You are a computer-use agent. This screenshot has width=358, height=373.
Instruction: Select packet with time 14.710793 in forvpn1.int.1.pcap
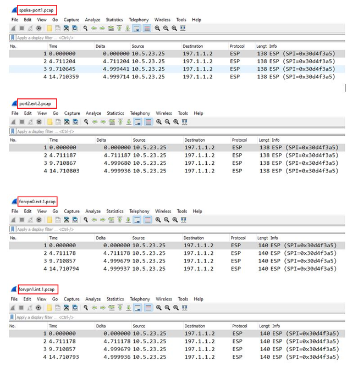[177, 357]
